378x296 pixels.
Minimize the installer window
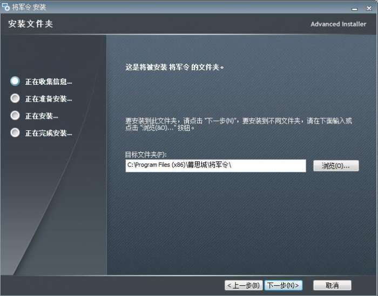click(354, 9)
